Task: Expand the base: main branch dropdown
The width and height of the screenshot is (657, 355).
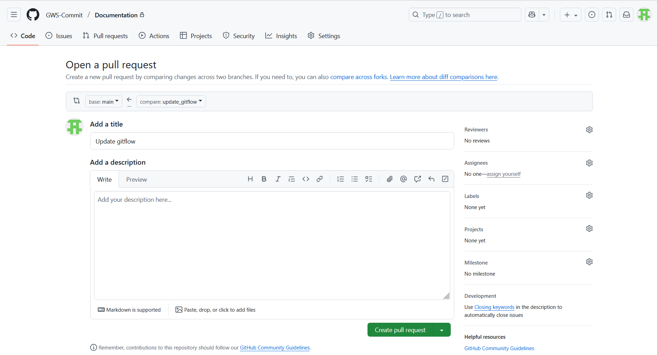Action: coord(104,102)
